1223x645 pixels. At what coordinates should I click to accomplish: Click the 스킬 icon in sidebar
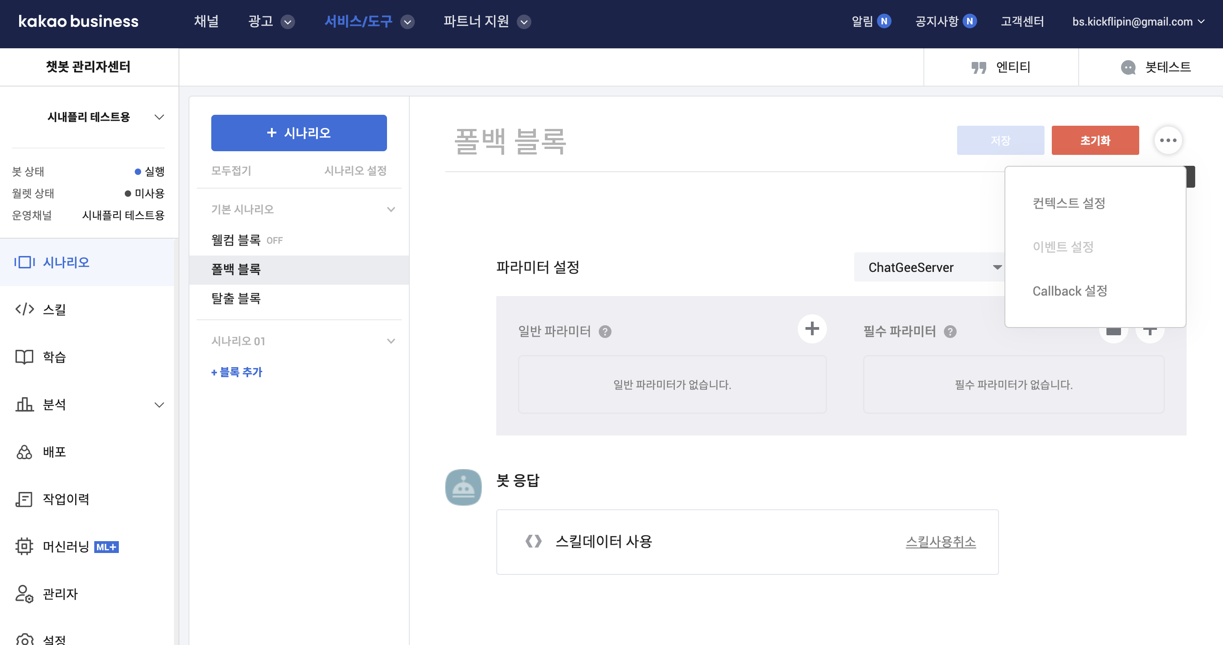(x=24, y=309)
